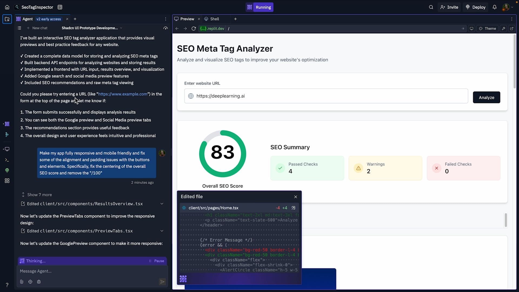Screen dimensions: 519x292
Task: Click the attach file paperclip icon
Action: pyautogui.click(x=22, y=282)
